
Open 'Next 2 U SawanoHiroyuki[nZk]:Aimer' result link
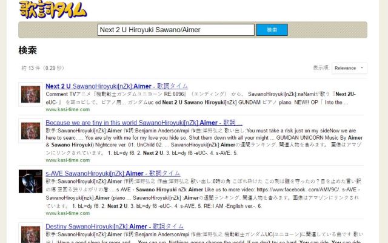click(x=116, y=86)
